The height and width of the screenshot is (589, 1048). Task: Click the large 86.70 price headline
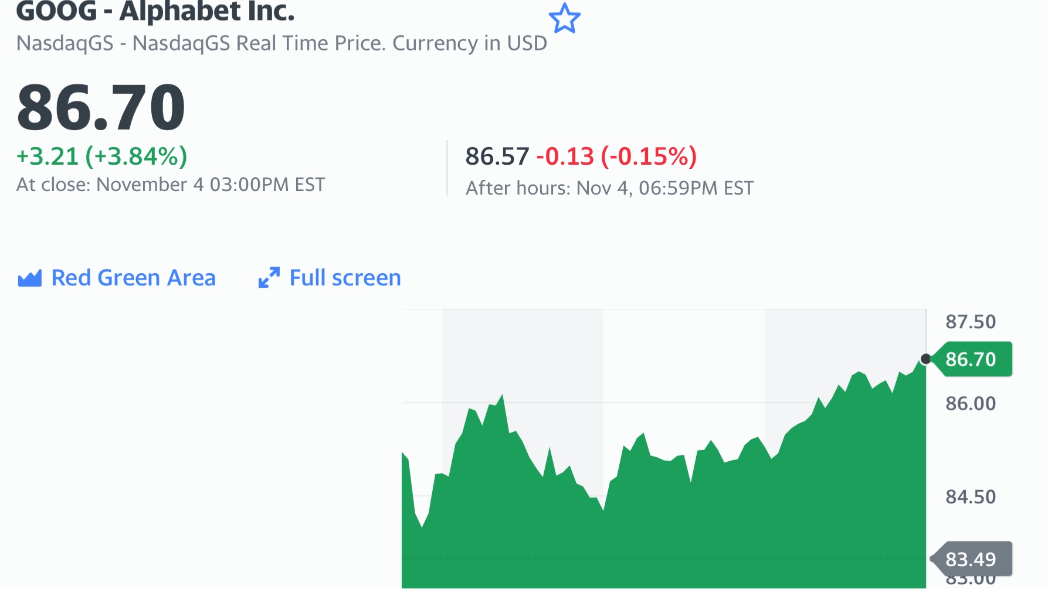(101, 107)
